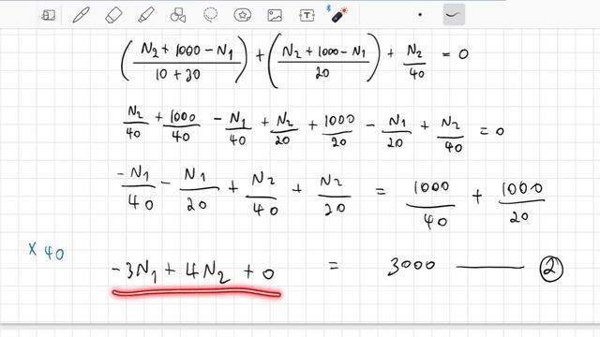
Task: Click the handwritten '3000' value
Action: point(412,266)
